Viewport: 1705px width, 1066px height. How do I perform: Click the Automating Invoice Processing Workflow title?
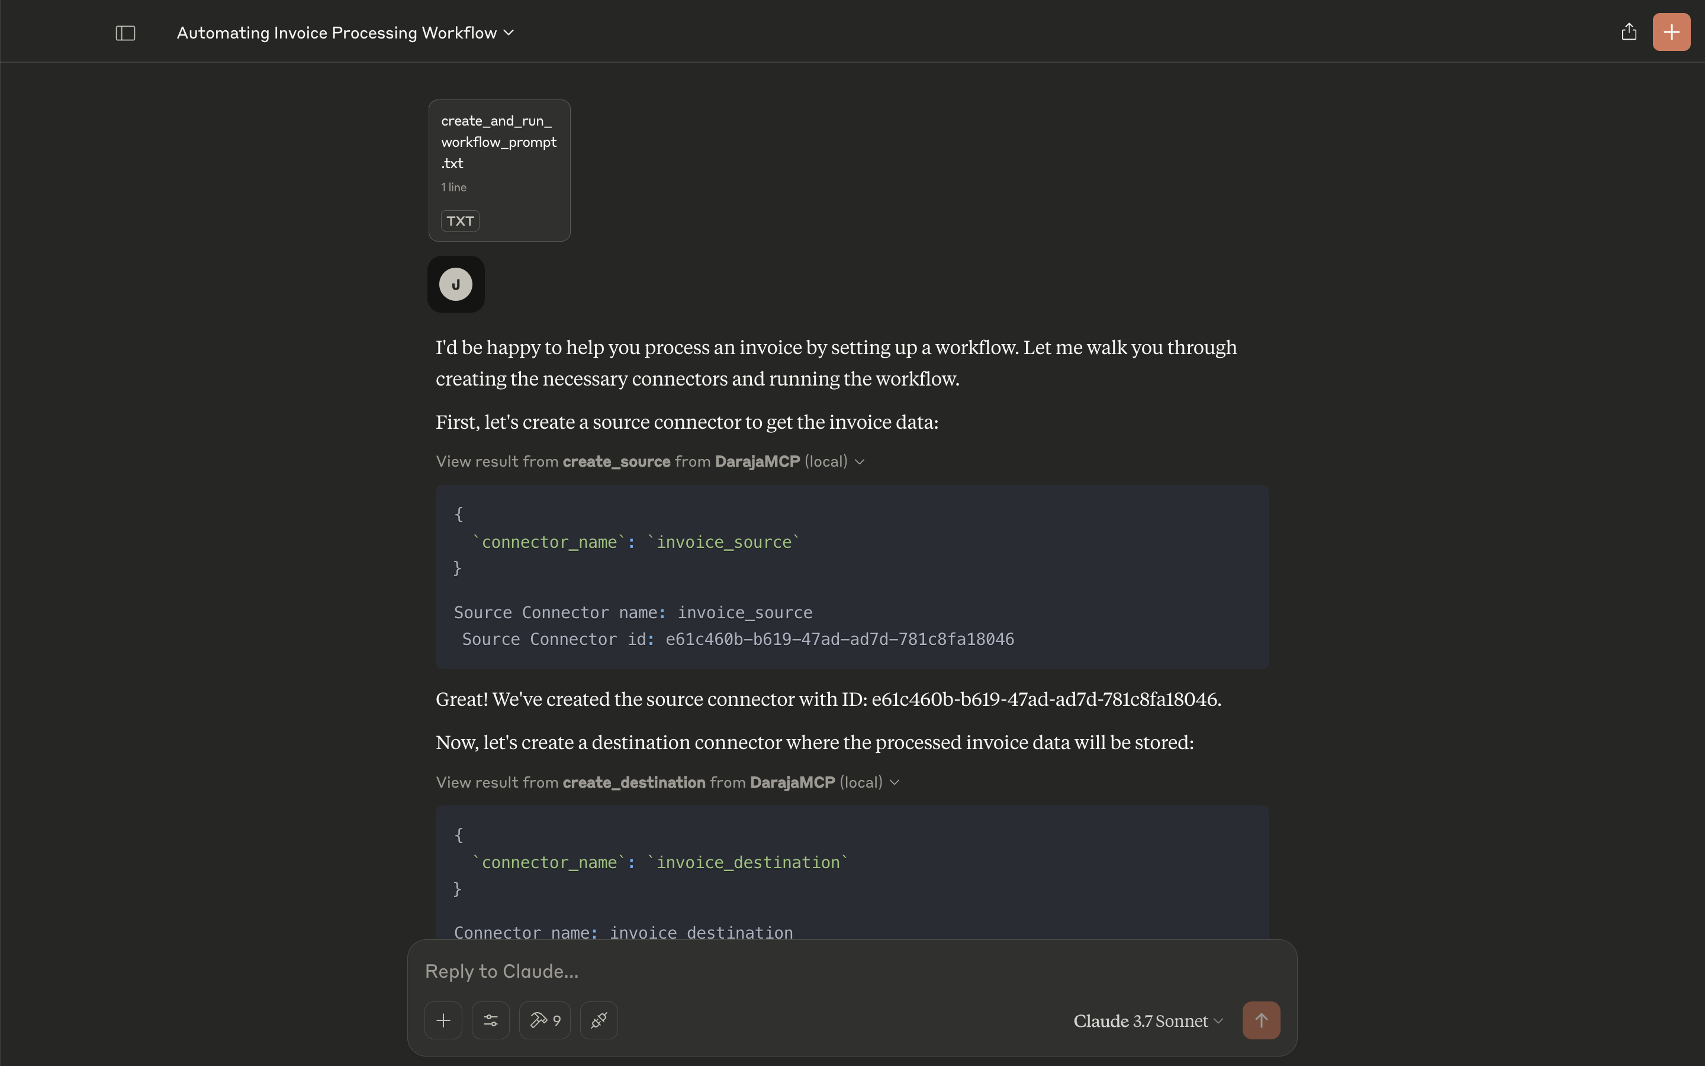pos(336,33)
